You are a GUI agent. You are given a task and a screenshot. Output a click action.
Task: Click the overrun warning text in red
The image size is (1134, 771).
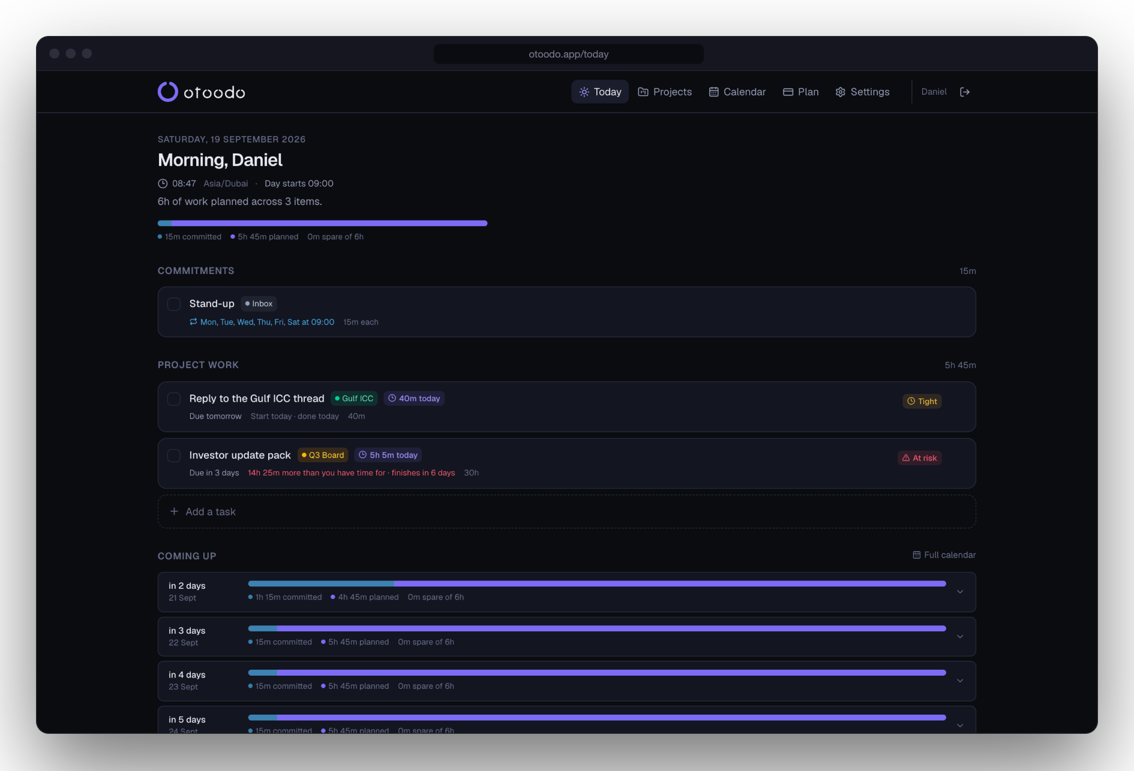(x=352, y=473)
